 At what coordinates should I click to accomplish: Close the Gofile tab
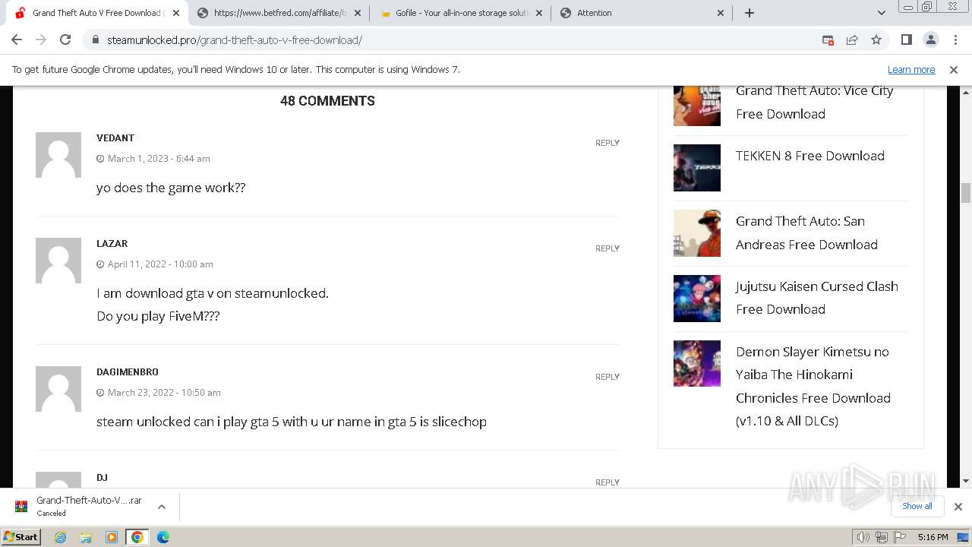tap(539, 13)
